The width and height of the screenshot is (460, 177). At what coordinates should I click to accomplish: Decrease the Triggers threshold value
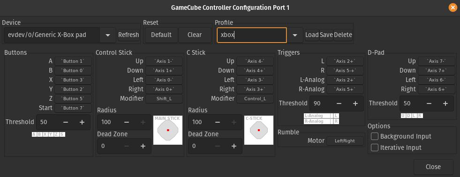point(339,103)
